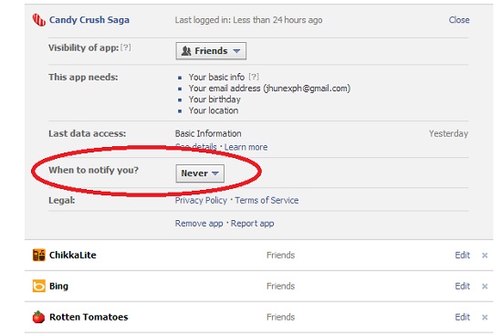This screenshot has height=336, width=502.
Task: Open help tooltip beside Your basic info
Action: (x=254, y=77)
